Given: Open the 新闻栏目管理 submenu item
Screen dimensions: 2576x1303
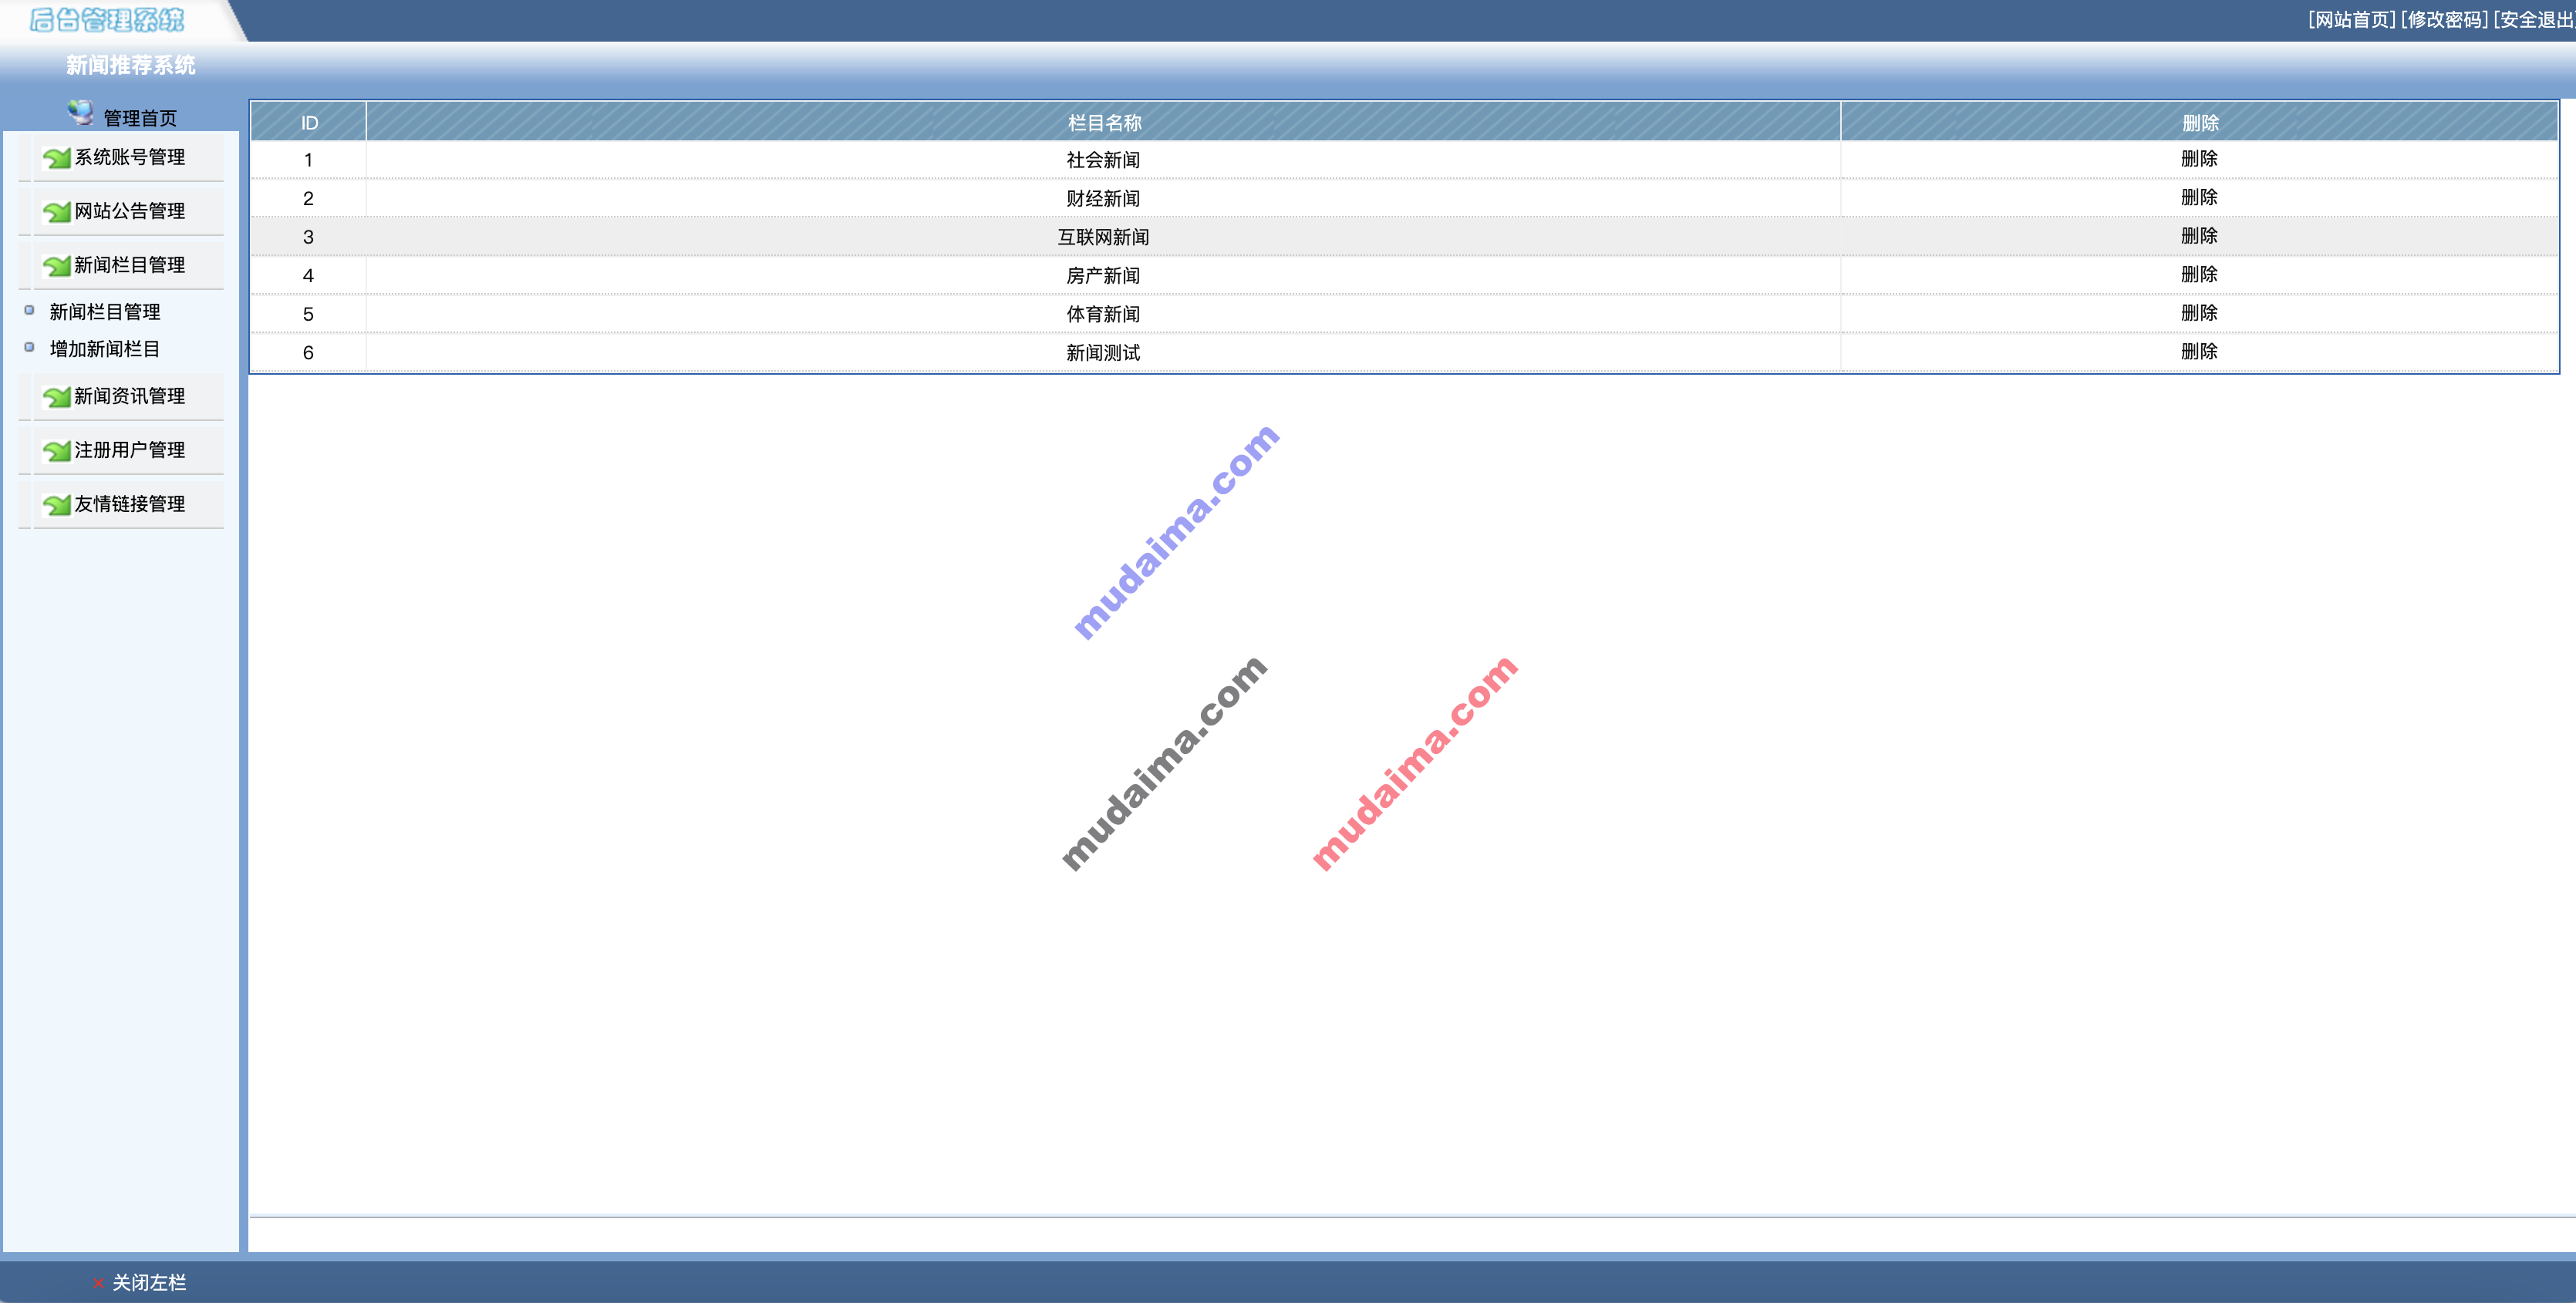Looking at the screenshot, I should pos(105,312).
